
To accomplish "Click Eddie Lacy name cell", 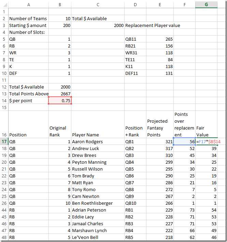I will pos(98,217).
